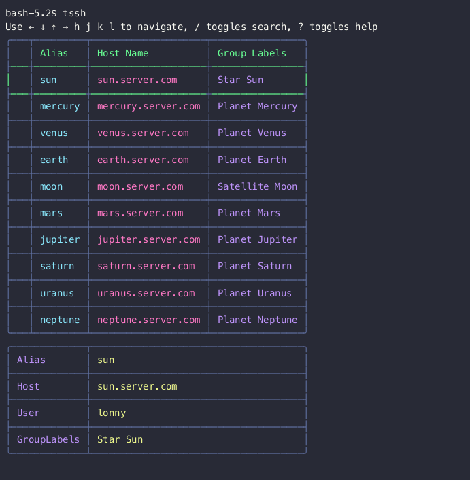The width and height of the screenshot is (470, 480).
Task: Click the venus alias entry
Action: point(54,133)
